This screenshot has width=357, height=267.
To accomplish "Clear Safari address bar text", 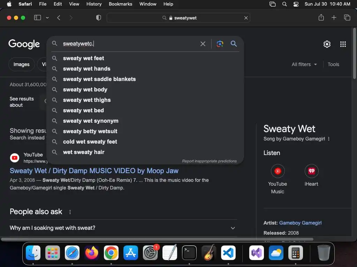I will [246, 18].
